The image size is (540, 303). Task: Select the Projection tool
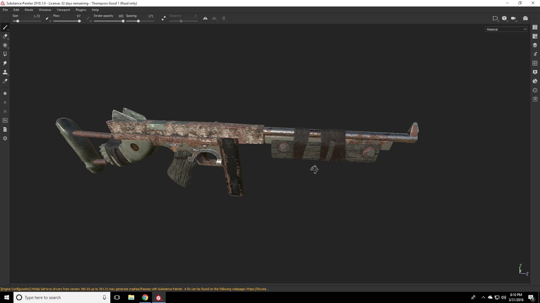(x=5, y=45)
